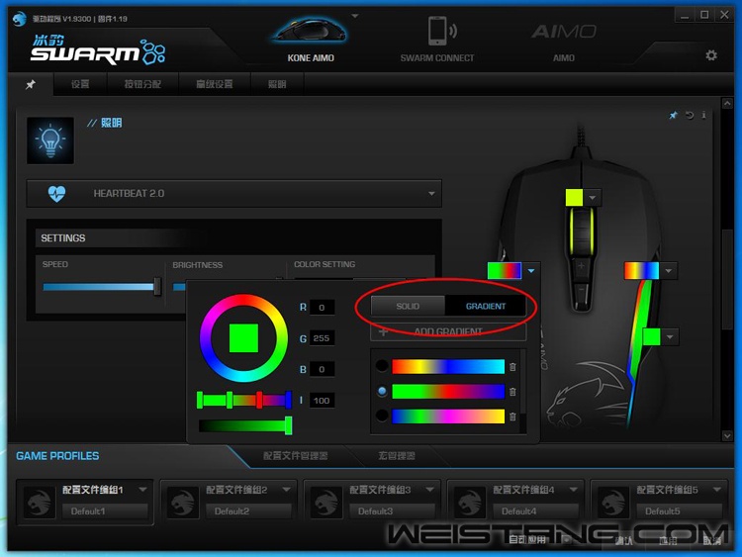This screenshot has width=742, height=557.
Task: Select the third gradient preset radio button
Action: click(382, 417)
